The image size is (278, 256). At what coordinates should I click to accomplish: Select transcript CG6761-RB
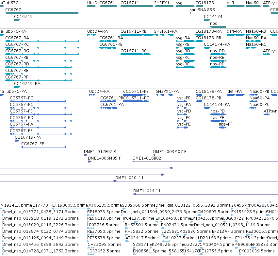point(107,48)
